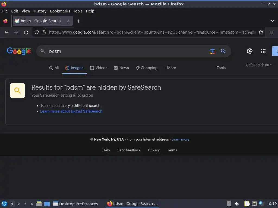The height and width of the screenshot is (208, 278).
Task: Open the search Tools button
Action: [221, 68]
